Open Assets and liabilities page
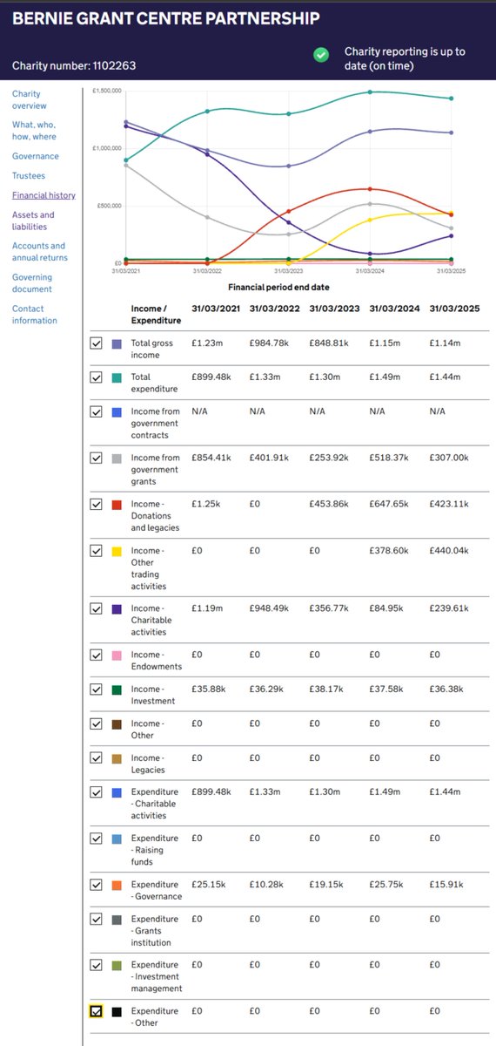The image size is (496, 1046). pos(33,221)
